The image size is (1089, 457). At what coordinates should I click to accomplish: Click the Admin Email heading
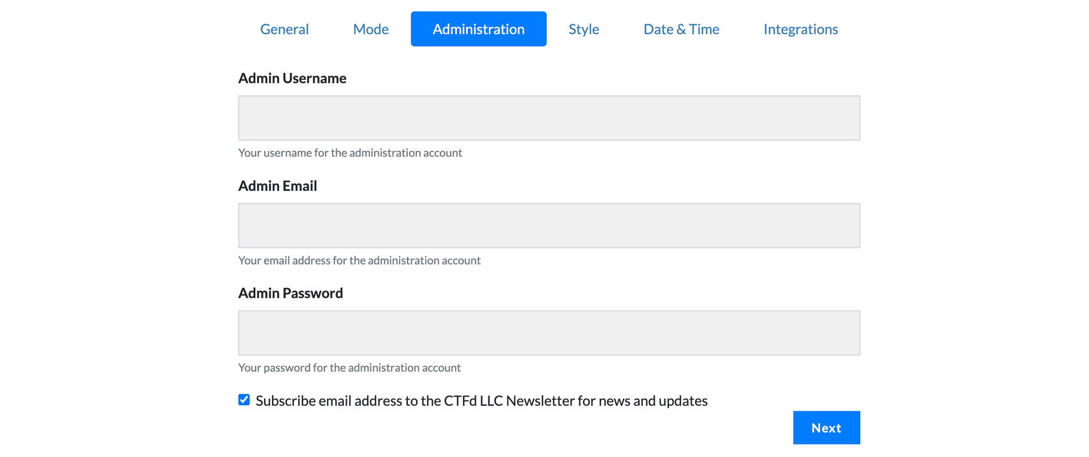point(278,186)
